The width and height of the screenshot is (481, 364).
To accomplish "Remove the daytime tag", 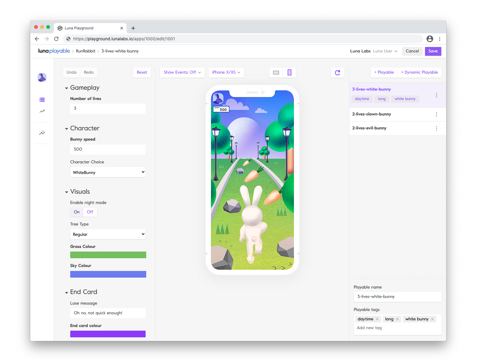I will (377, 319).
